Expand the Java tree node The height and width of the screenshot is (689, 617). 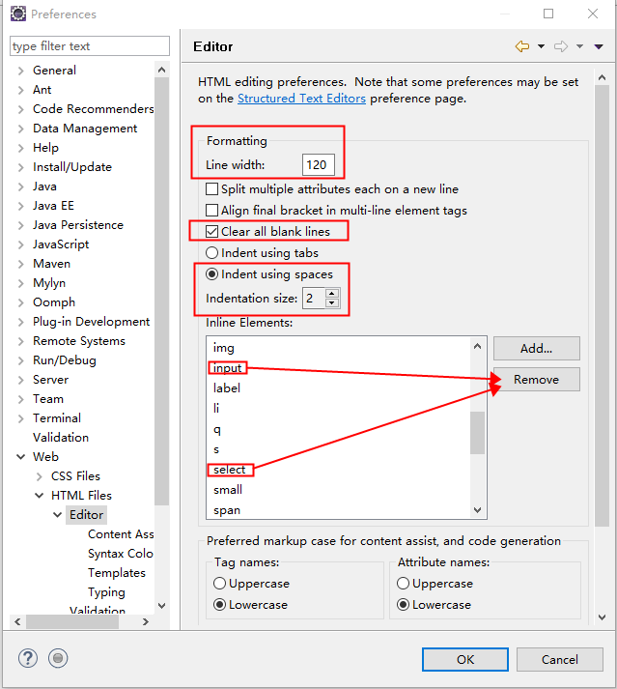click(x=21, y=187)
